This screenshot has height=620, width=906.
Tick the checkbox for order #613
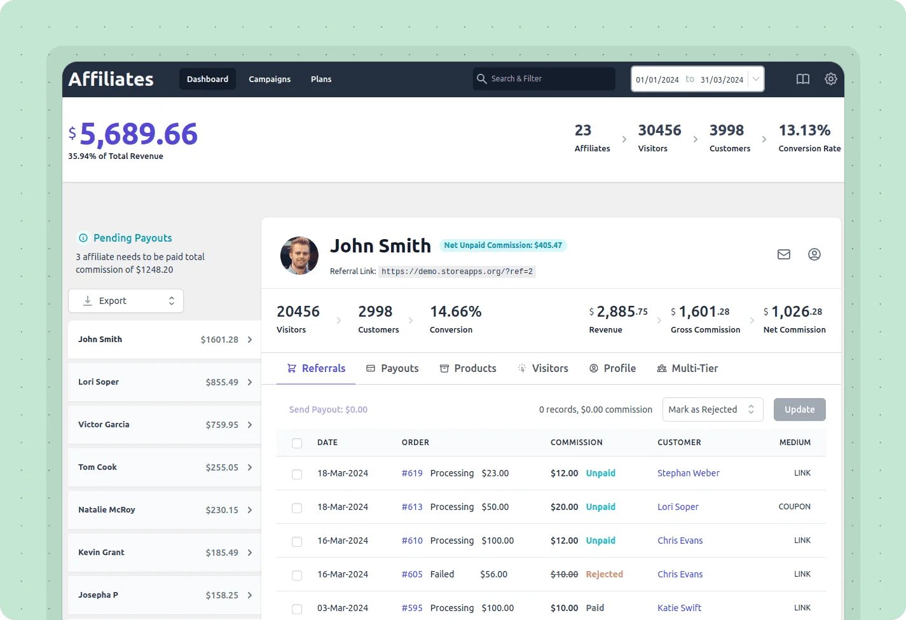tap(297, 508)
